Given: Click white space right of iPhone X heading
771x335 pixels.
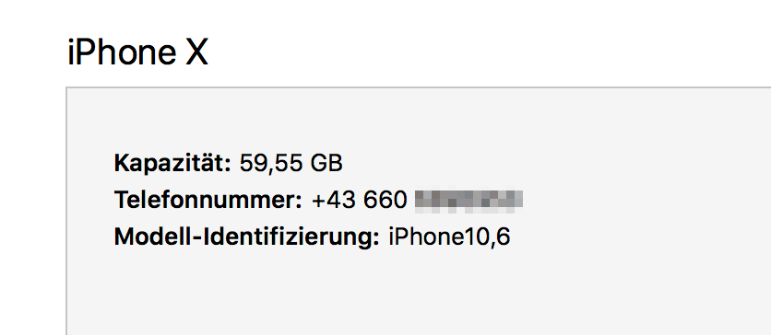Looking at the screenshot, I should tap(492, 52).
